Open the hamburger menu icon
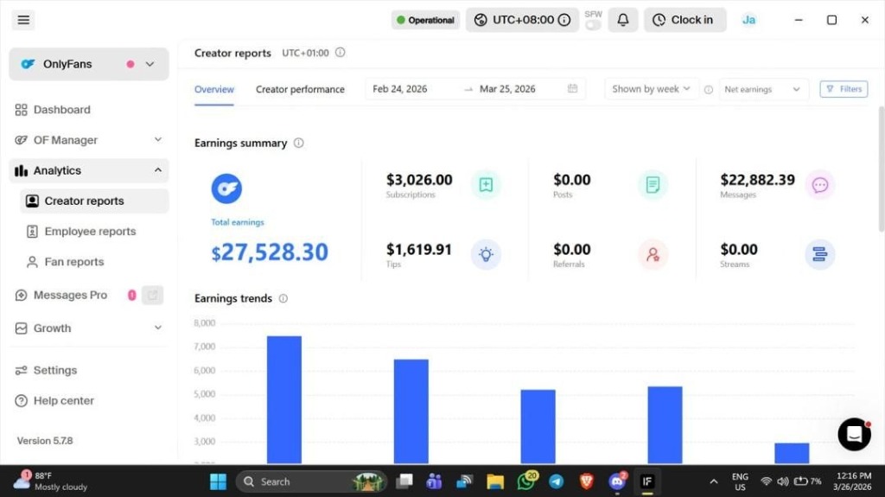This screenshot has height=497, width=885. (x=23, y=21)
